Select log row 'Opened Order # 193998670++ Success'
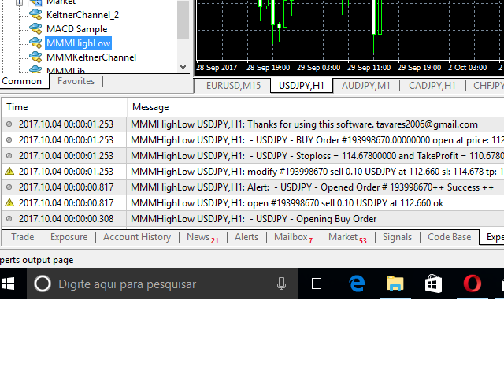504x378 pixels. pos(253,187)
